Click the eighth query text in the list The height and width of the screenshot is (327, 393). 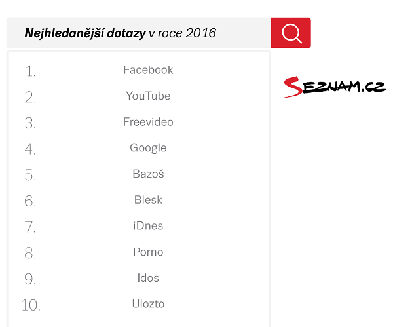point(148,252)
